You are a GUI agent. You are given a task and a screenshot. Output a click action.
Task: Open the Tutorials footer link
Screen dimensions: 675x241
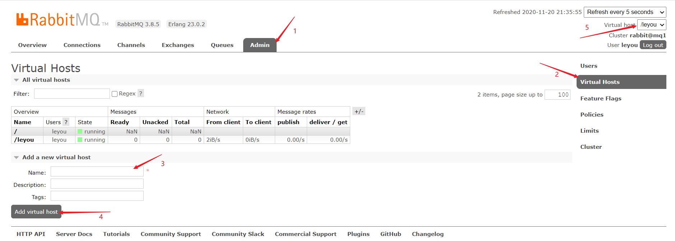click(116, 234)
